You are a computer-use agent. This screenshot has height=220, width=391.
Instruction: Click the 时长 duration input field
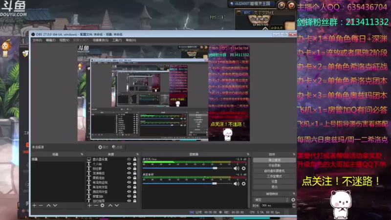click(x=276, y=205)
